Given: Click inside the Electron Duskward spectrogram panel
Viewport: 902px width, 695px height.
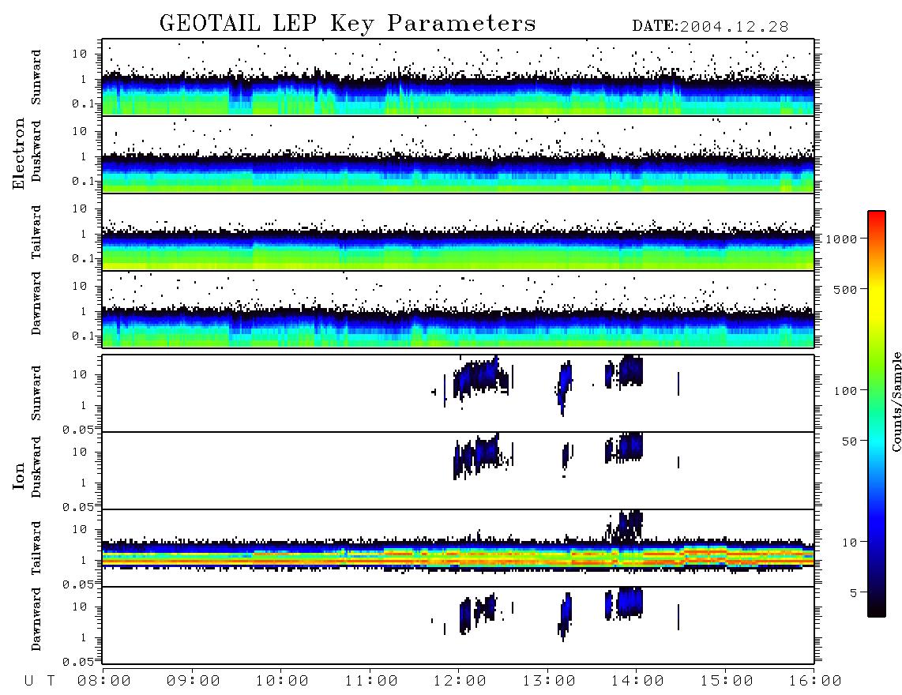Looking at the screenshot, I should pos(458,155).
